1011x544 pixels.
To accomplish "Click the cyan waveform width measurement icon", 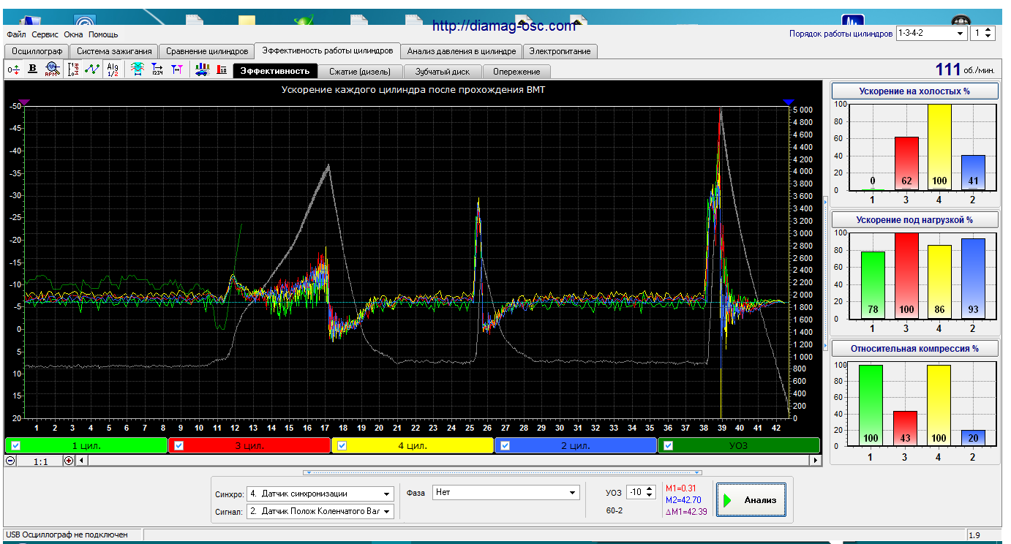I will click(137, 69).
